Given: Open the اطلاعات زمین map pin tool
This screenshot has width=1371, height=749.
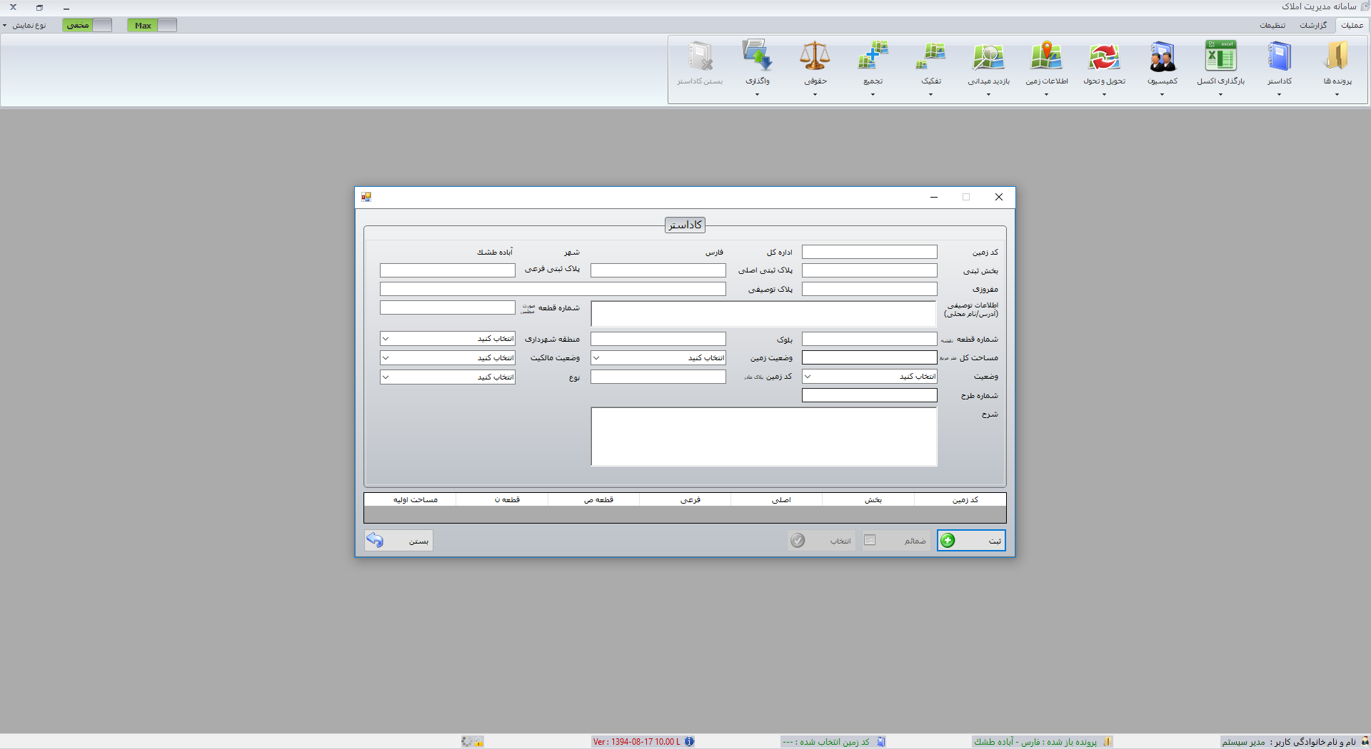Looking at the screenshot, I should pos(1046,68).
